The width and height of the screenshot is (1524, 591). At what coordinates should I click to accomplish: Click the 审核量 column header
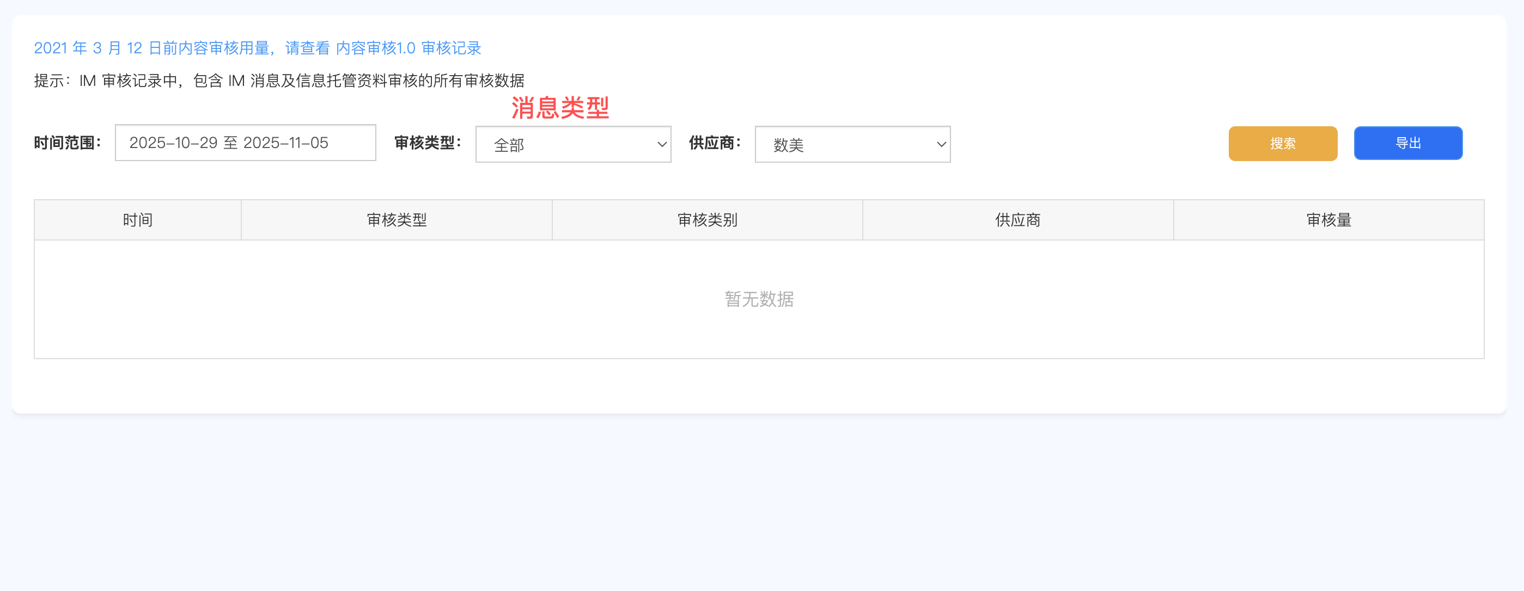1328,220
